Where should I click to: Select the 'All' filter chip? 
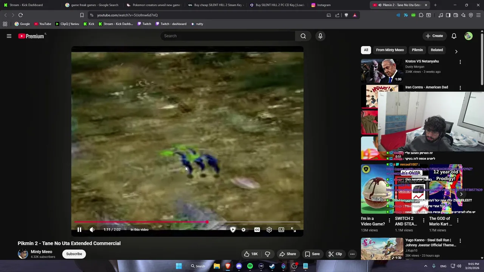tap(366, 50)
